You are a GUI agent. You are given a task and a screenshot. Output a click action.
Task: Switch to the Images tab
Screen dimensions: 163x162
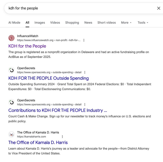(40, 23)
